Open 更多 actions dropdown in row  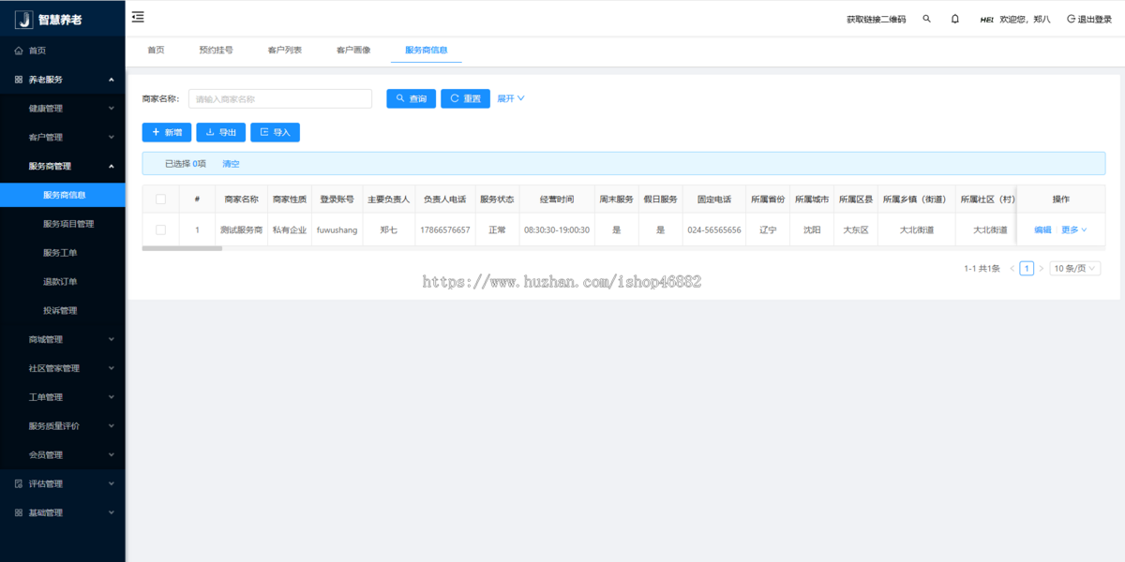(x=1073, y=229)
